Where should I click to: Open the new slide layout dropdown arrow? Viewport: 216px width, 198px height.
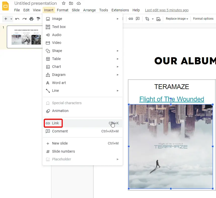click(x=11, y=19)
